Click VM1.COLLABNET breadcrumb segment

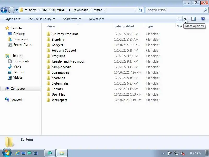[x=54, y=10]
